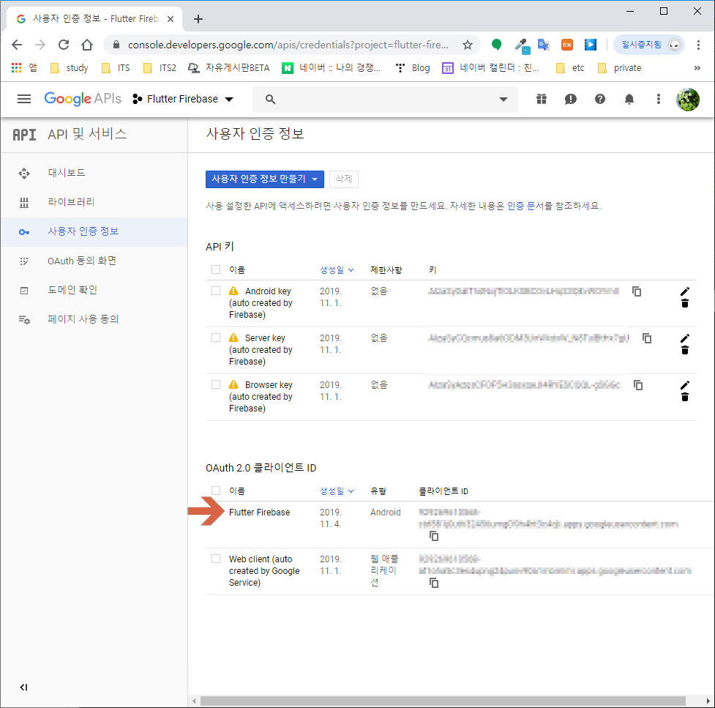Screen dimensions: 715x708
Task: Click the Google APIs logo
Action: [x=83, y=99]
